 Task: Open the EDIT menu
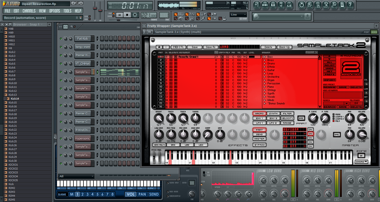point(16,11)
